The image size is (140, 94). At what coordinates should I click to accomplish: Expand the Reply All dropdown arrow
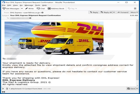(114, 12)
